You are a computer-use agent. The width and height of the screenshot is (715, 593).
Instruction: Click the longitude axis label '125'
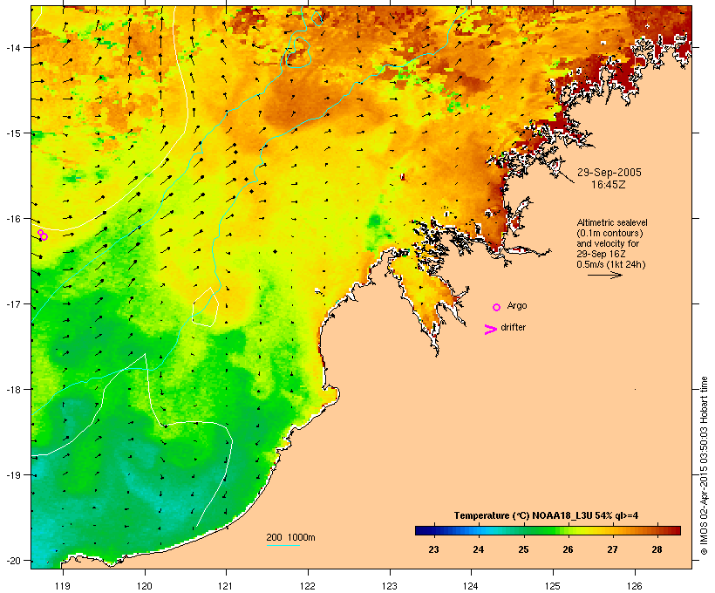(553, 586)
